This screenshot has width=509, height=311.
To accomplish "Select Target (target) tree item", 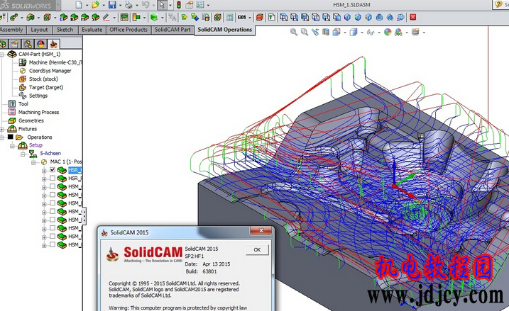I will (46, 87).
